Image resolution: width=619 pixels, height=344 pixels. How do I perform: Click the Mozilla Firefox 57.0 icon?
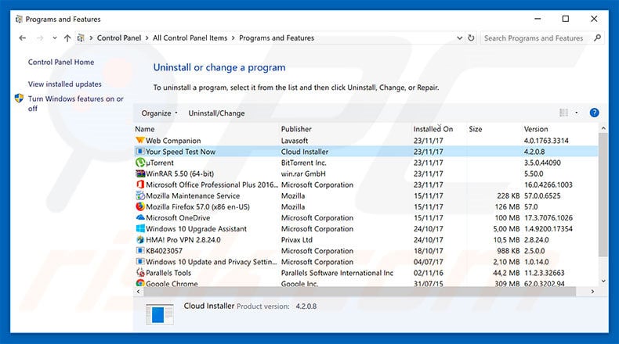[x=139, y=206]
